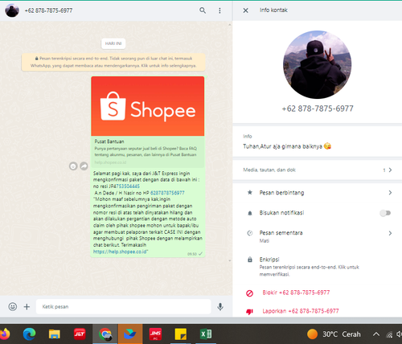Open Firefox from the taskbar
402x344 pixels.
(4, 334)
